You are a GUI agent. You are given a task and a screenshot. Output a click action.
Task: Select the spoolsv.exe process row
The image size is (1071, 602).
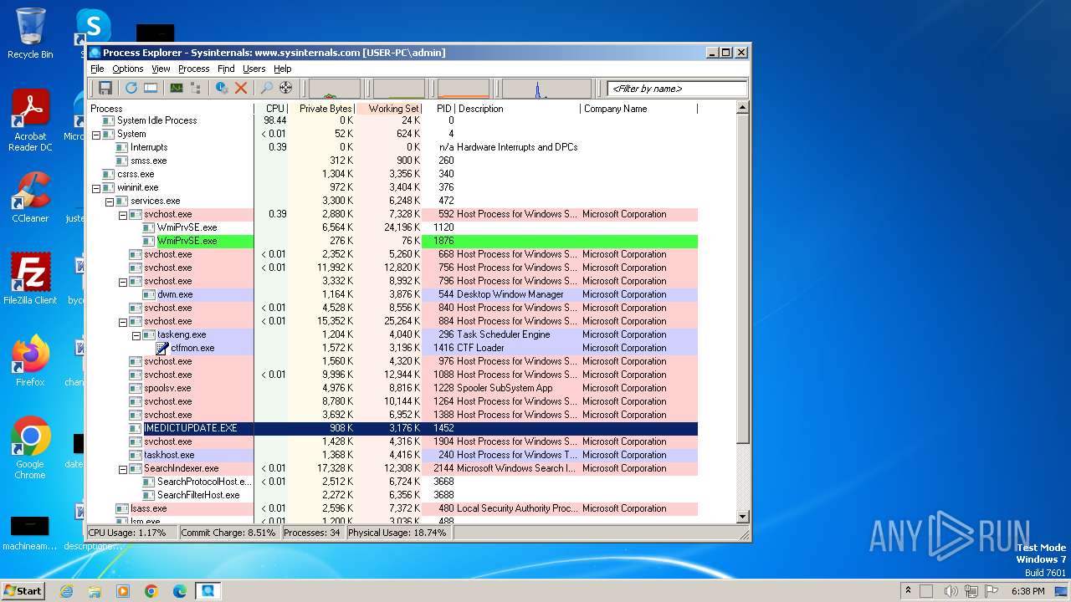392,388
